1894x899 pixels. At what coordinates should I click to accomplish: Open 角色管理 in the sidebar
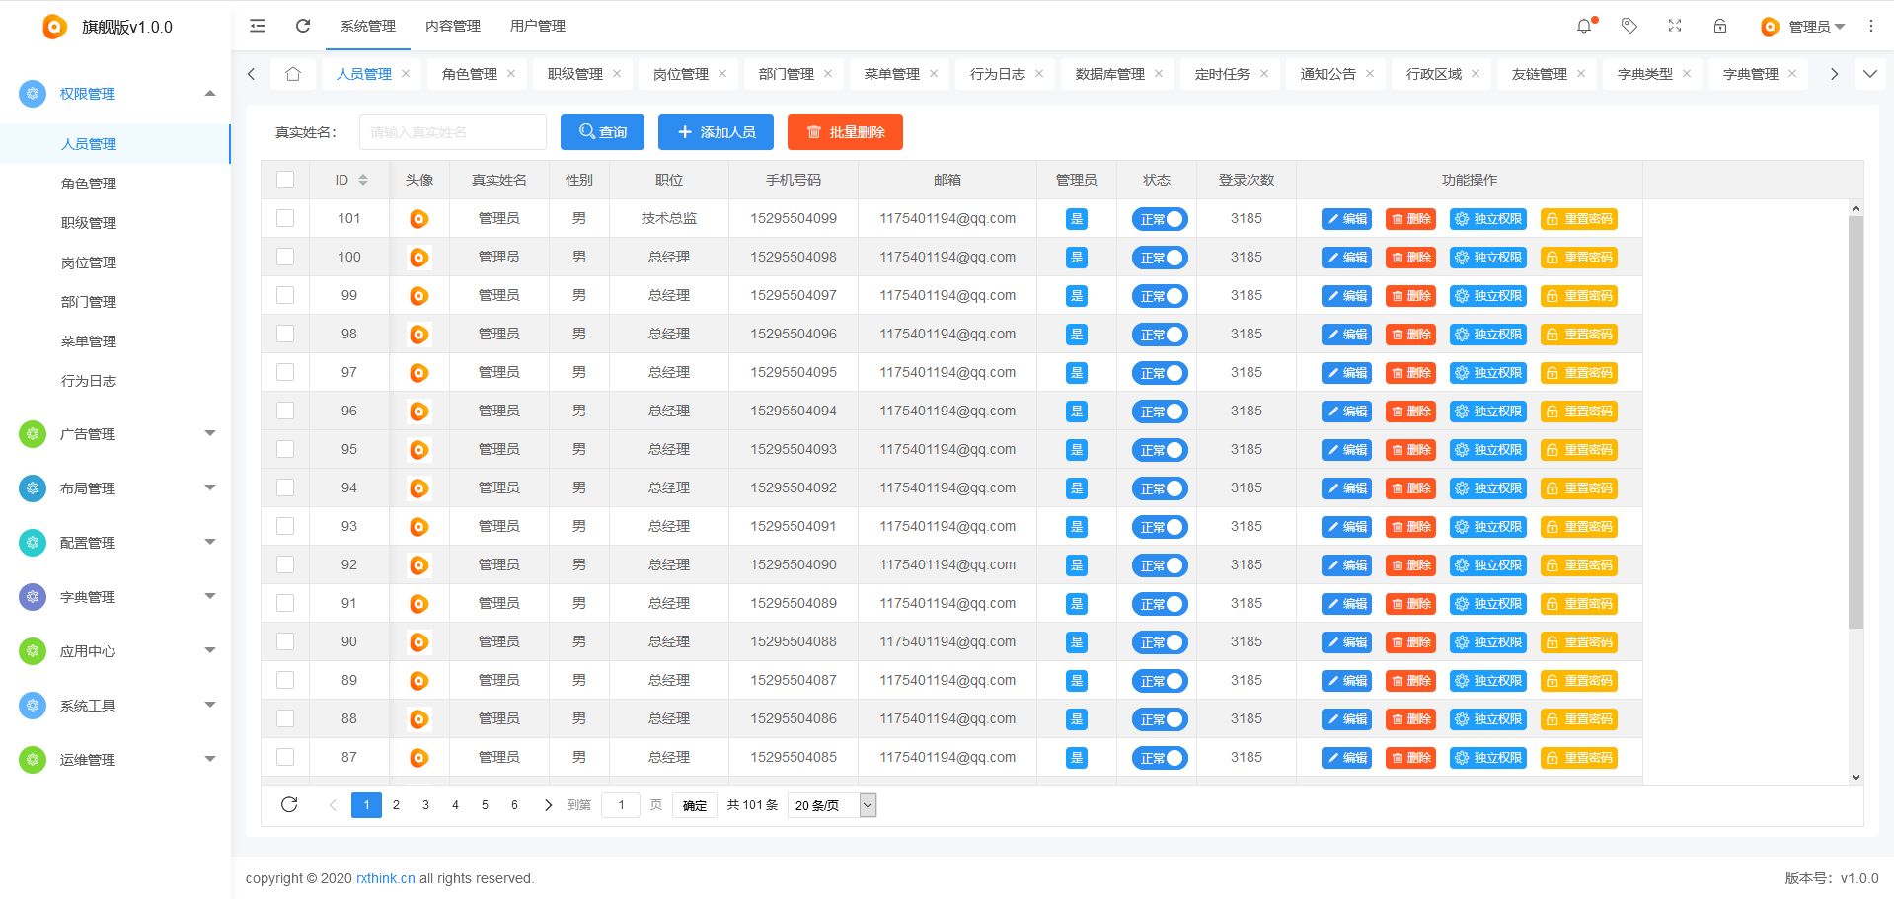[89, 184]
